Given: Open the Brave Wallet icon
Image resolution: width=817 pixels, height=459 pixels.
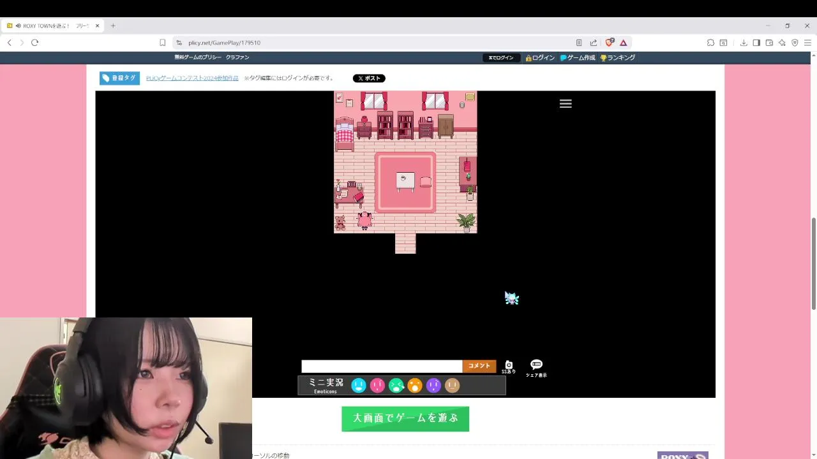Looking at the screenshot, I should point(769,43).
